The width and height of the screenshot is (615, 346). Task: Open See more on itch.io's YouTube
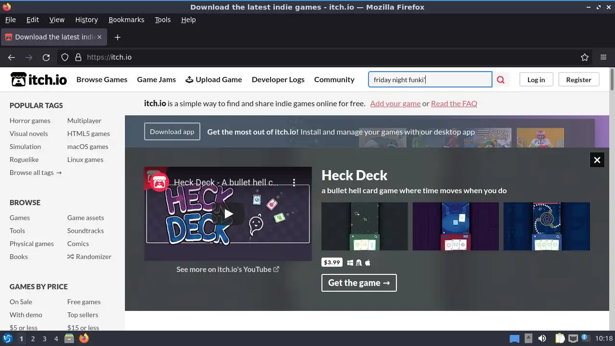click(x=228, y=269)
